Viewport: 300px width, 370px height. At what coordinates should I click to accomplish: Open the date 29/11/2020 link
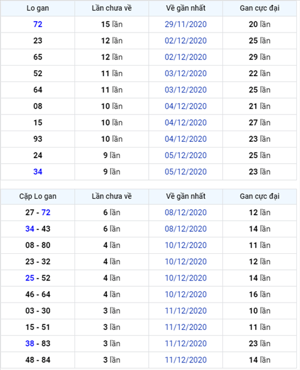pyautogui.click(x=186, y=24)
